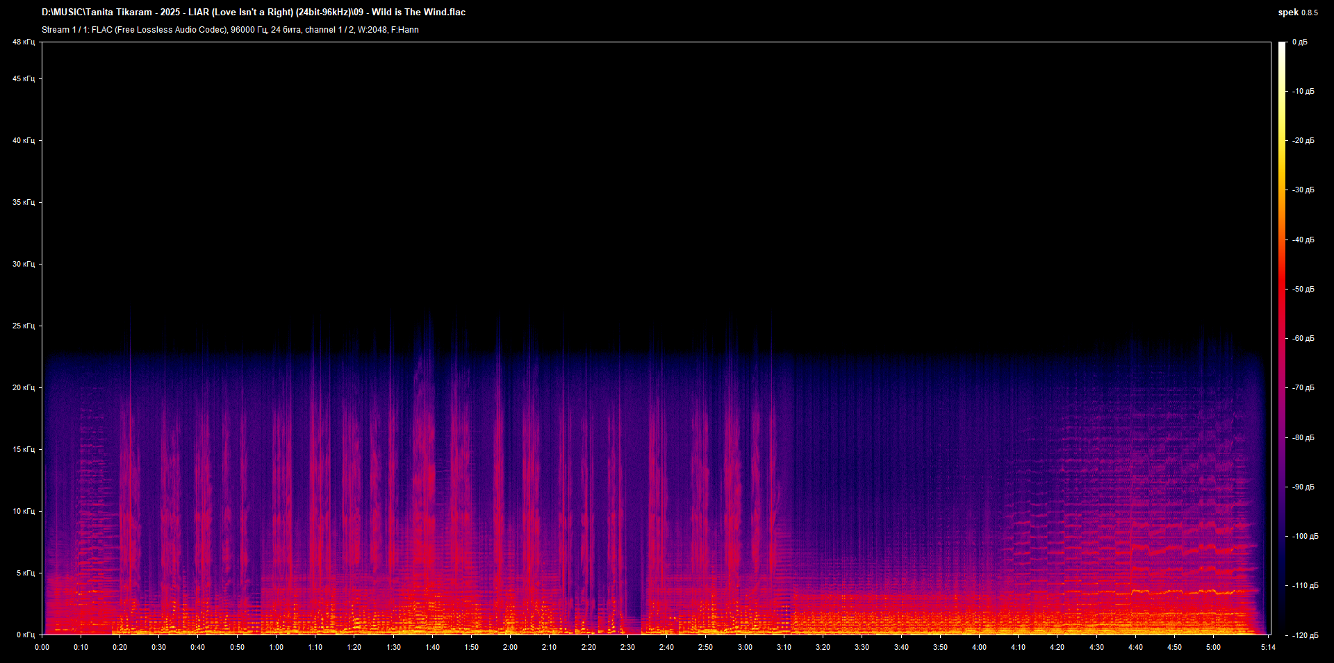The height and width of the screenshot is (663, 1334).
Task: Click the 0:00 time axis marker
Action: [x=42, y=647]
